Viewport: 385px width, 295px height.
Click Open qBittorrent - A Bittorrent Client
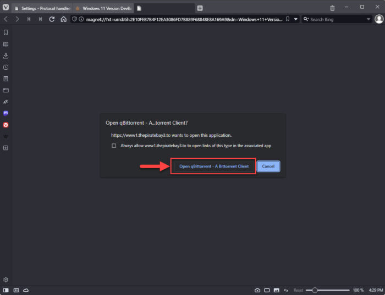click(213, 166)
